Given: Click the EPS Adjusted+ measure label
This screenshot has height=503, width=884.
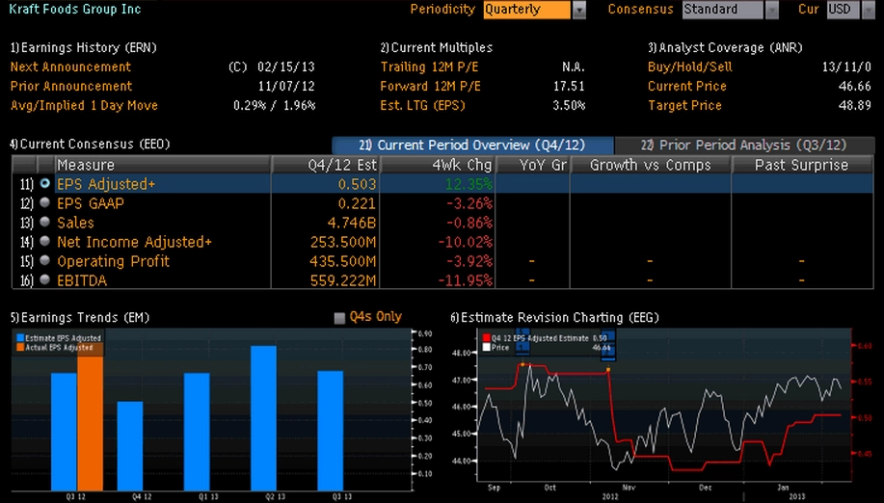Looking at the screenshot, I should 106,184.
